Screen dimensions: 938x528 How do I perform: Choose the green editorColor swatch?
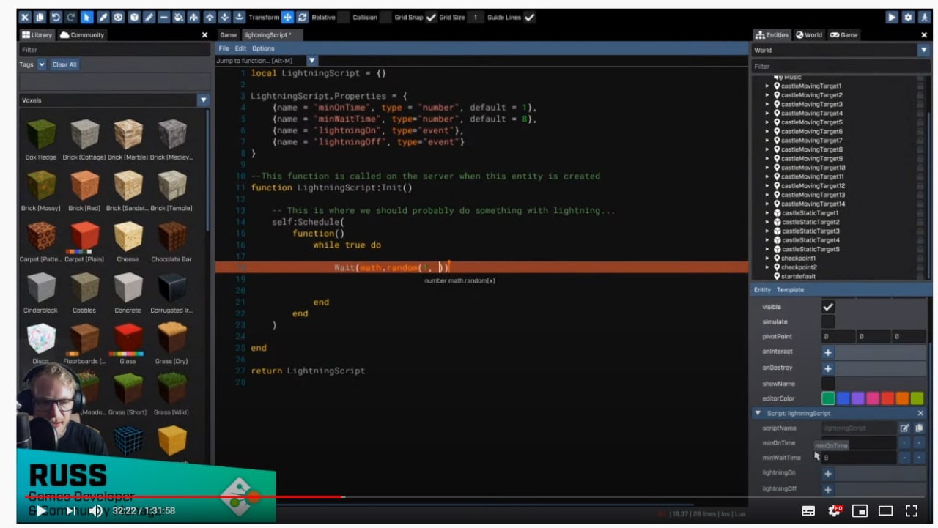pos(828,398)
